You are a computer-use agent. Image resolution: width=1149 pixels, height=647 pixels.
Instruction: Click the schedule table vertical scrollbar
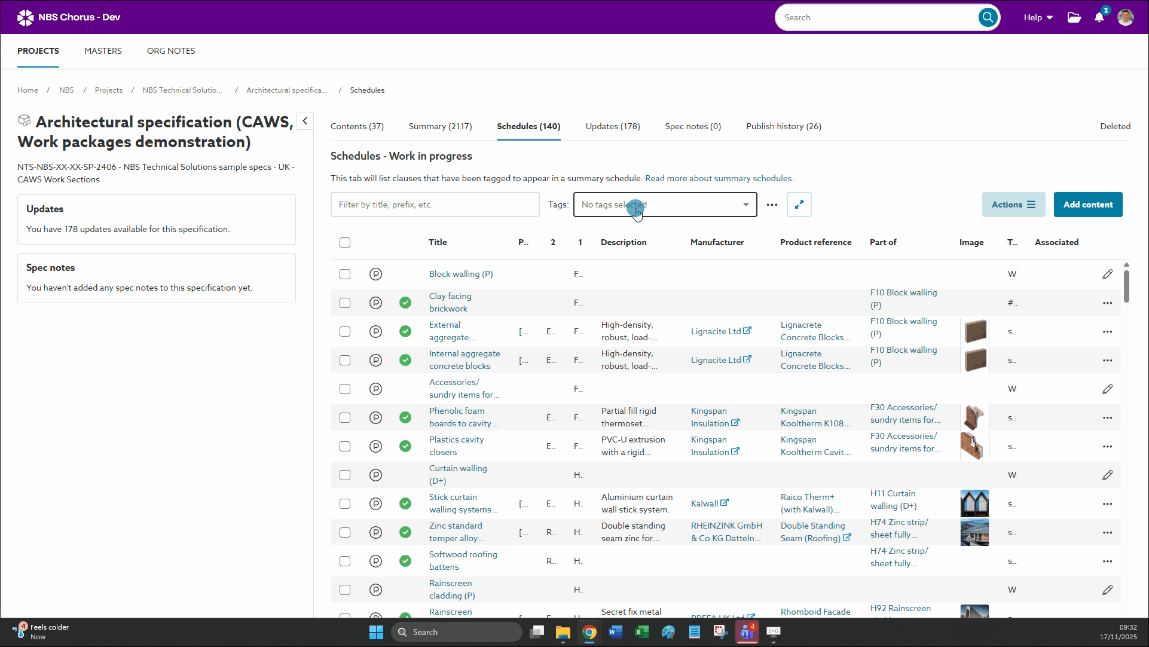[1126, 286]
